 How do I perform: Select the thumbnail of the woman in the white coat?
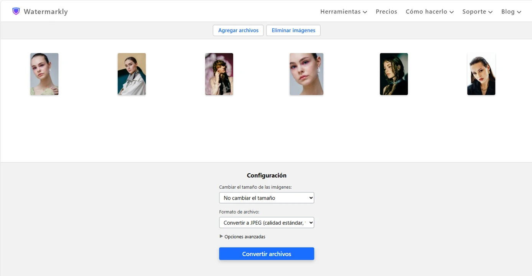(x=132, y=74)
